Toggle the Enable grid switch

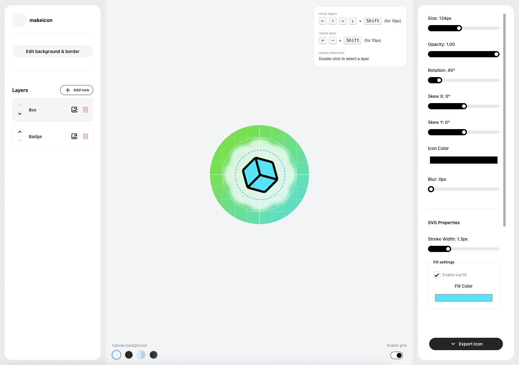397,355
